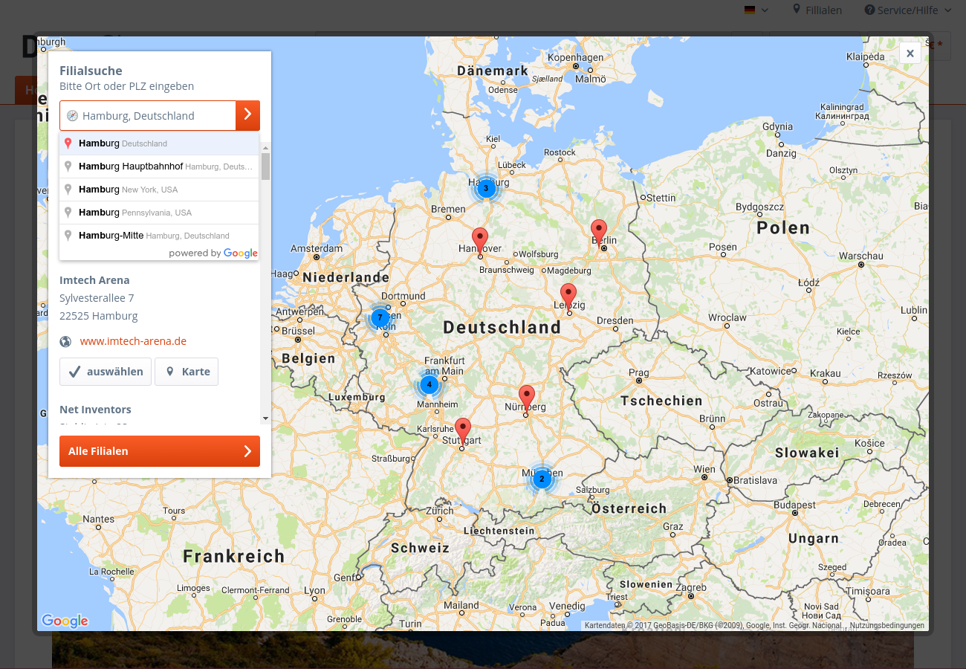The width and height of the screenshot is (966, 669).
Task: Click the Imtech Arena heading
Action: (94, 280)
